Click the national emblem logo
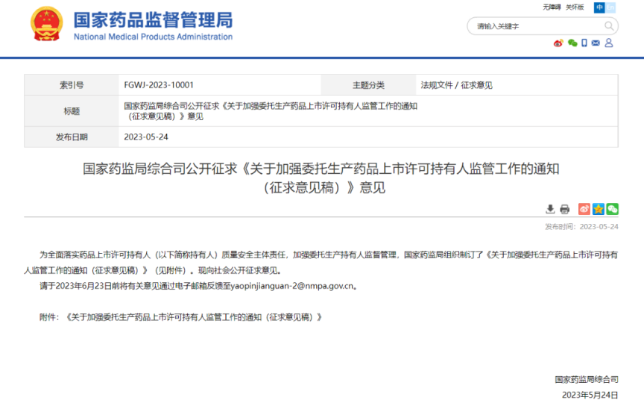Viewport: 644px width, 403px height. click(46, 25)
